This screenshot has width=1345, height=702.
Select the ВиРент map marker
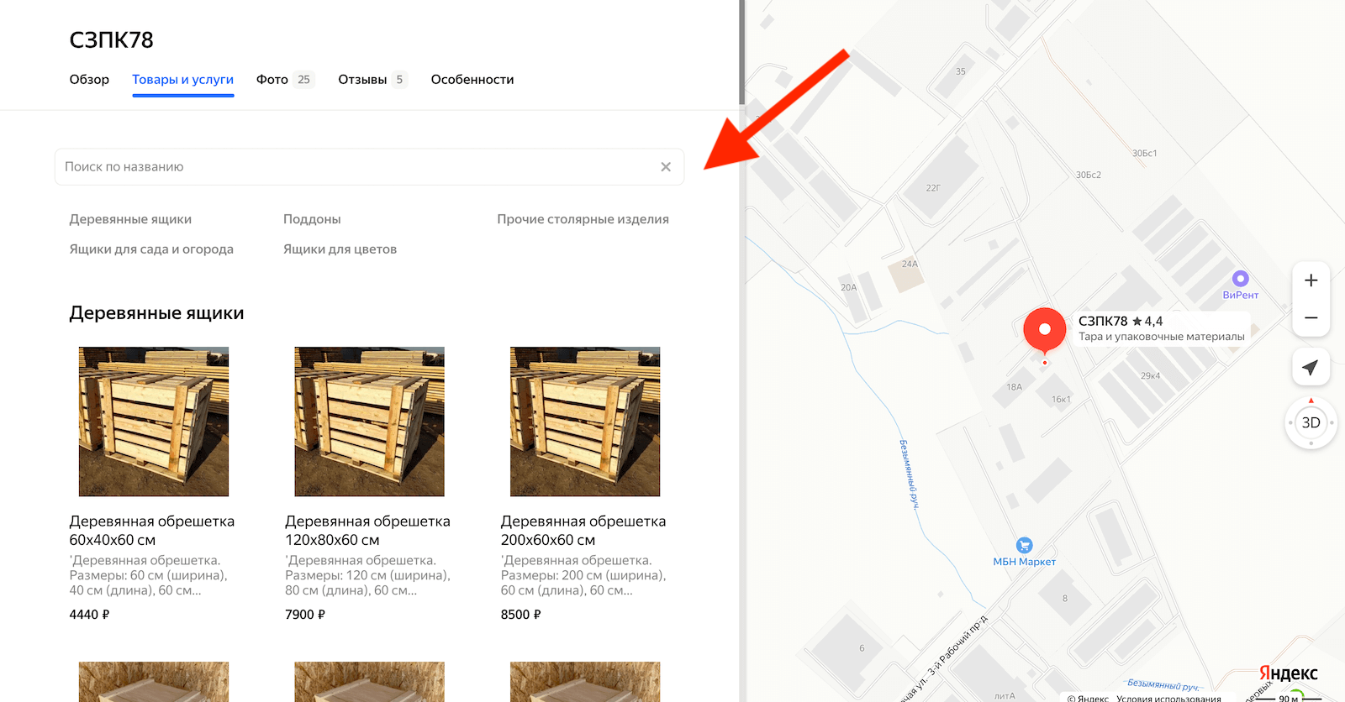click(1240, 279)
